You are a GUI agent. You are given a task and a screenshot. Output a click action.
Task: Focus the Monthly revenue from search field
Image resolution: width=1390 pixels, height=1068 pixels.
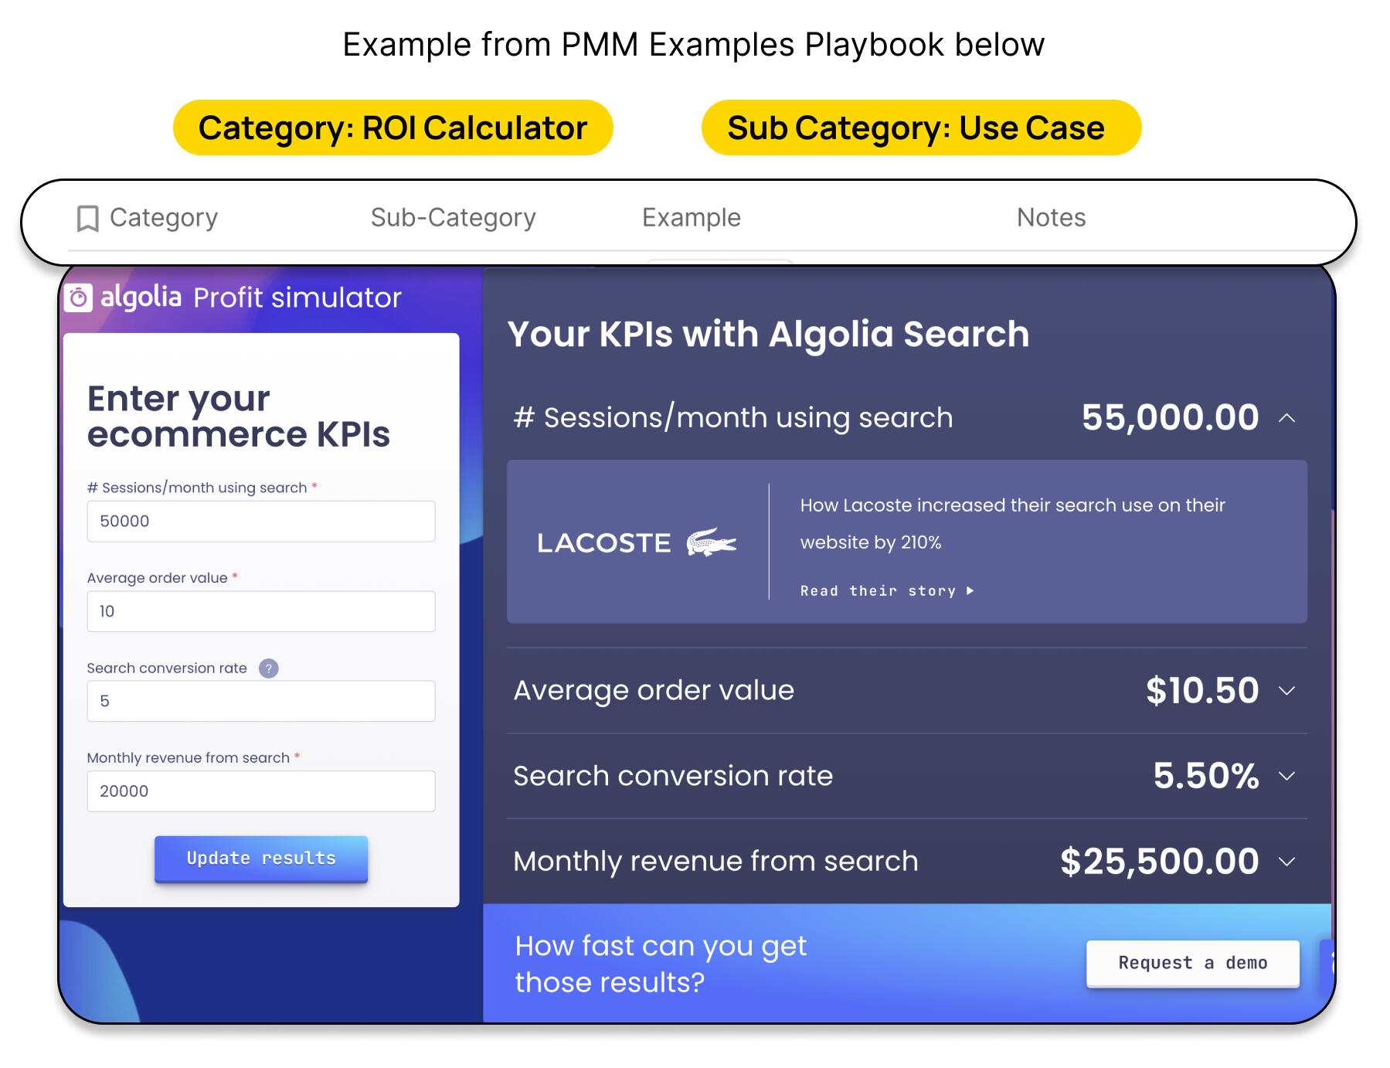pos(261,791)
